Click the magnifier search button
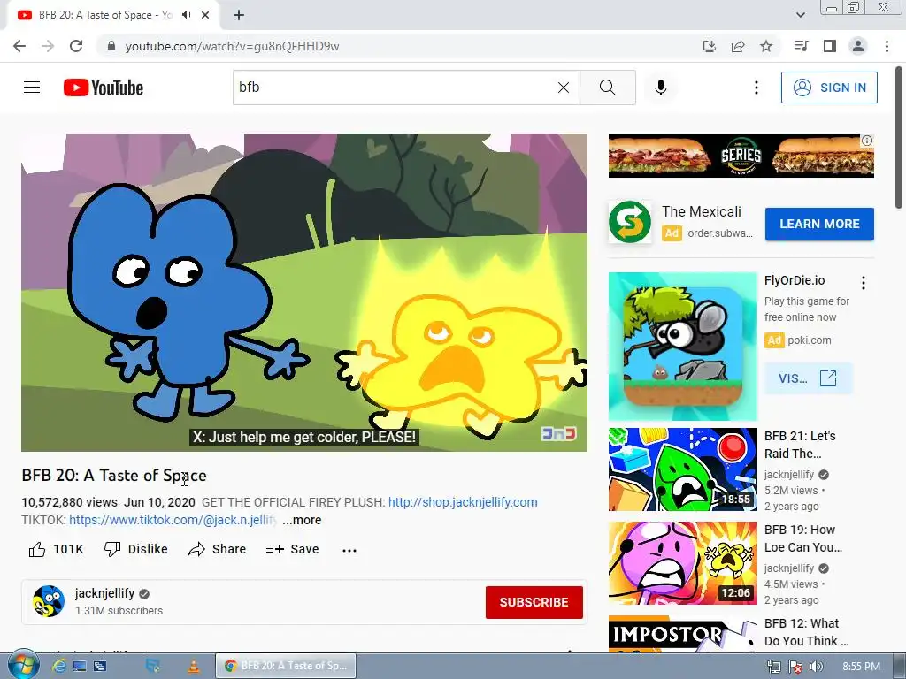Image resolution: width=906 pixels, height=679 pixels. pos(607,88)
